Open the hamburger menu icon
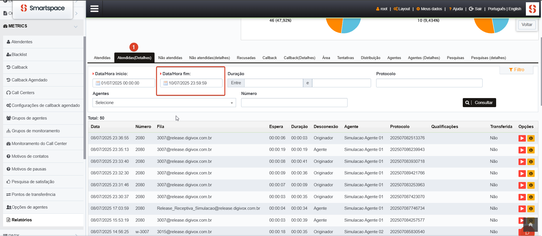542x236 pixels. tap(94, 9)
